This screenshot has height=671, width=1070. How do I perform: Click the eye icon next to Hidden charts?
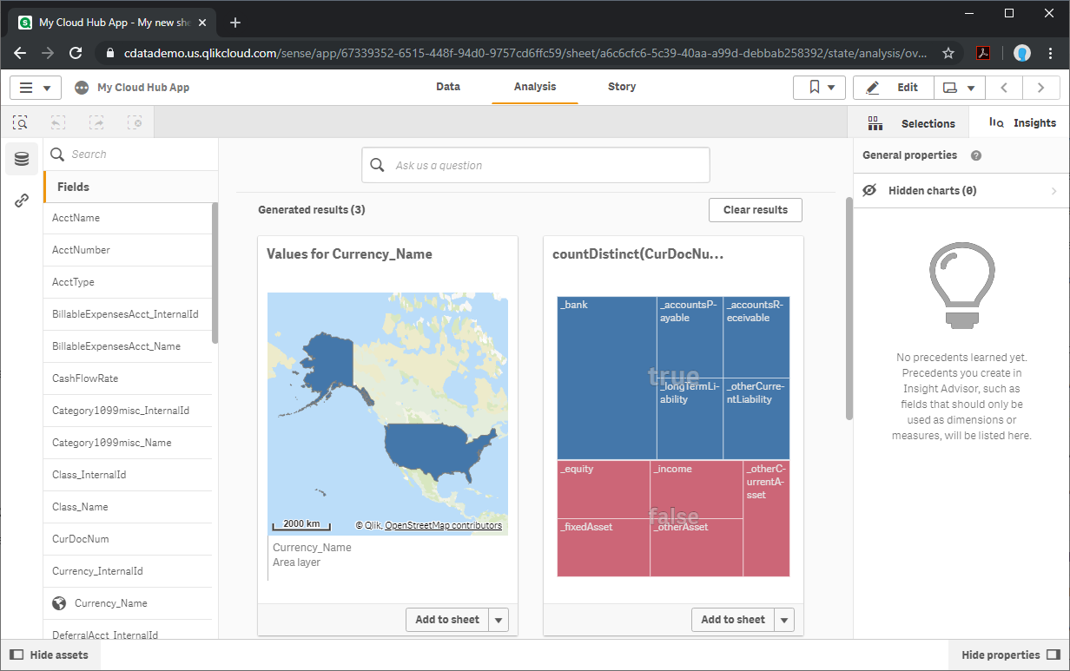(869, 190)
